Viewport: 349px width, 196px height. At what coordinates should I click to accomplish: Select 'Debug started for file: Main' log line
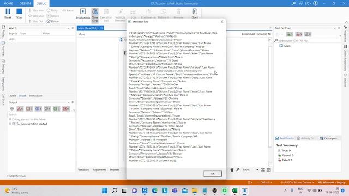pos(29,119)
